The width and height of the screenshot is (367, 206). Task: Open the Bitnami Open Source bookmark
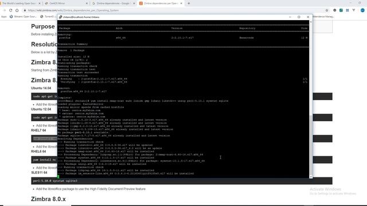23,17
